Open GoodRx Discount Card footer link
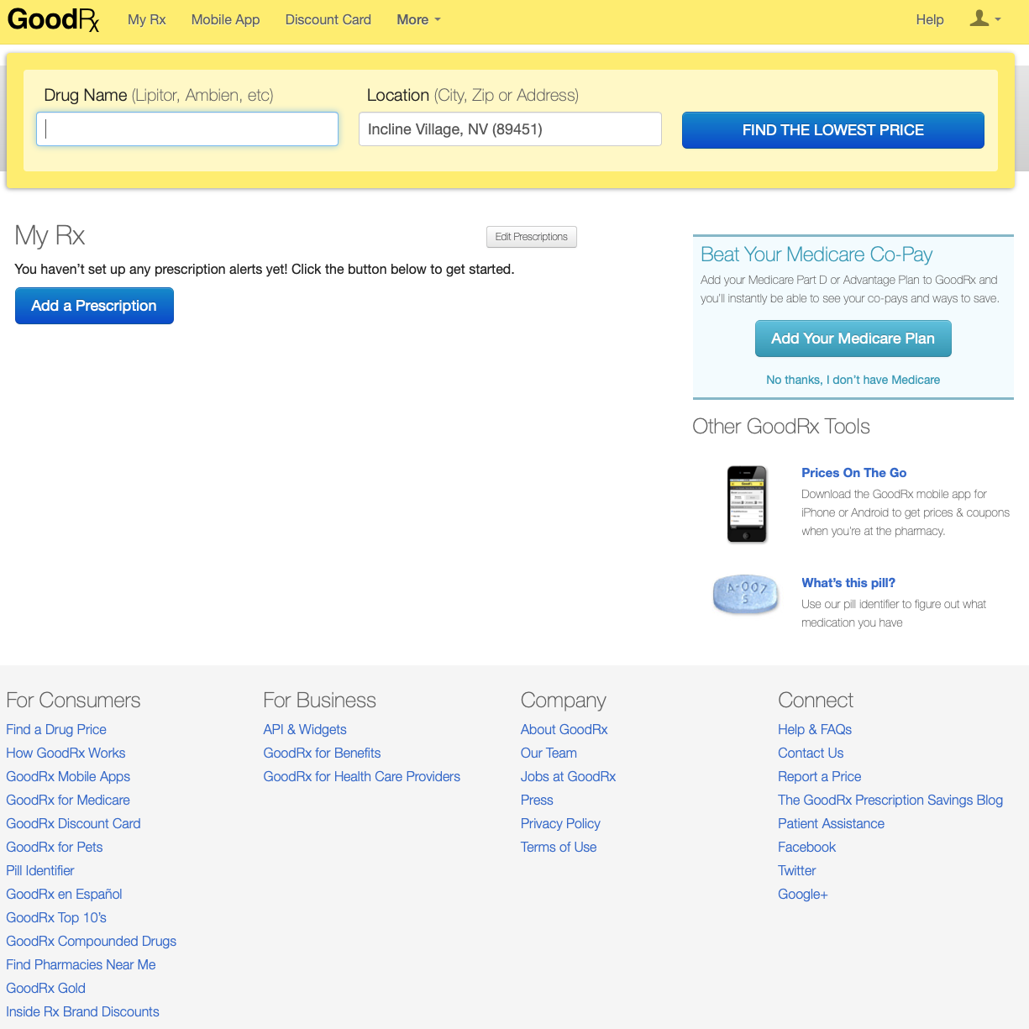The width and height of the screenshot is (1029, 1029). [73, 823]
